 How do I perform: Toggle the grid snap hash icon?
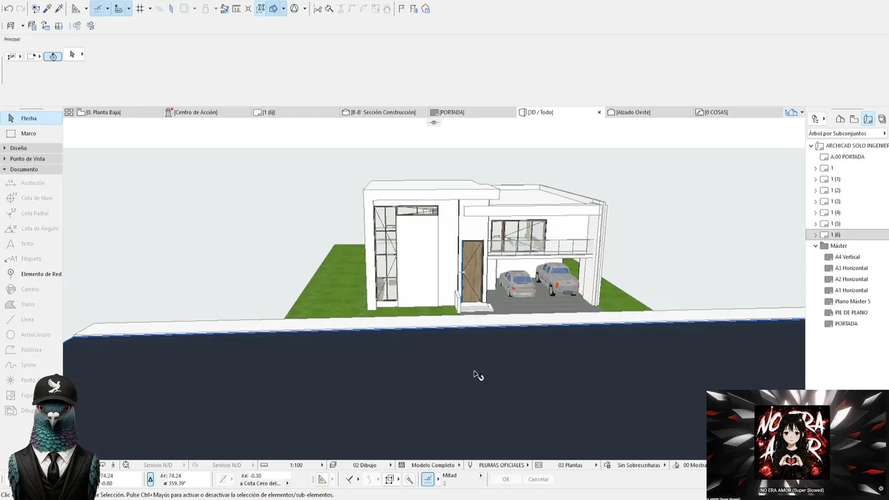pos(140,9)
